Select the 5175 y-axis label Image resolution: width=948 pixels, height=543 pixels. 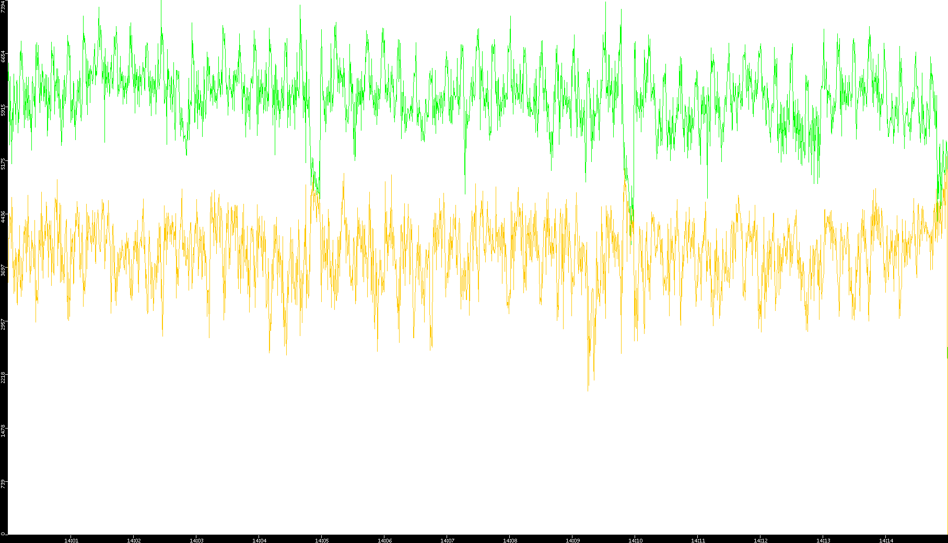[x=4, y=164]
